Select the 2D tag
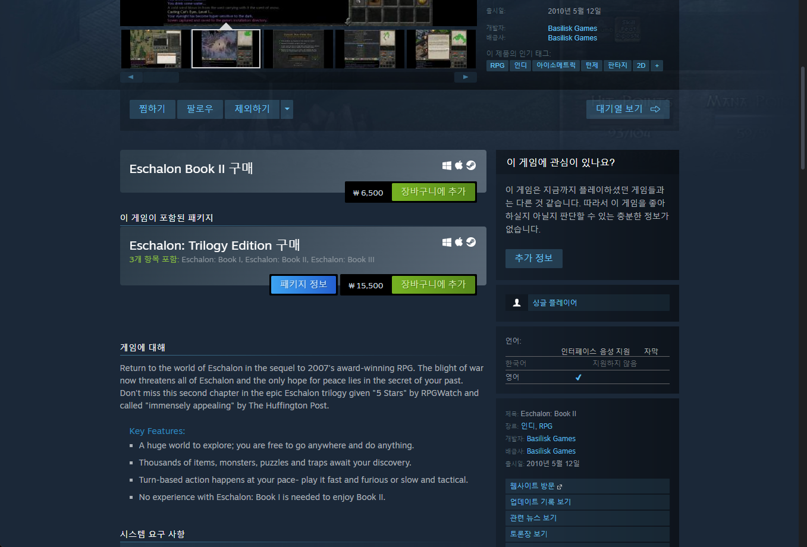This screenshot has height=547, width=807. point(641,65)
